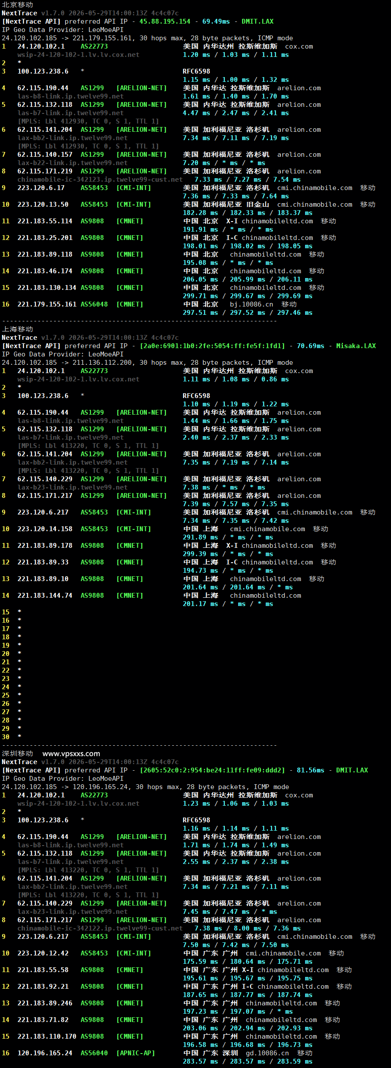Select hop IP 221.183.89.246
Screen dimensions: 391x1068
pyautogui.click(x=45, y=1003)
